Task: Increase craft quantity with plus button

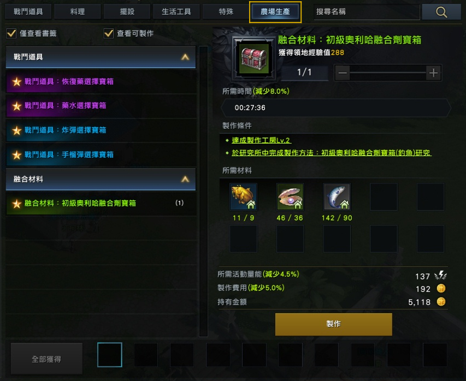Action: tap(433, 73)
